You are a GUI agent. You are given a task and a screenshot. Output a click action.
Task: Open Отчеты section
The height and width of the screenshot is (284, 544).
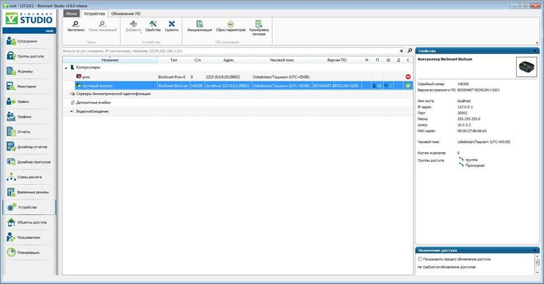[29, 132]
